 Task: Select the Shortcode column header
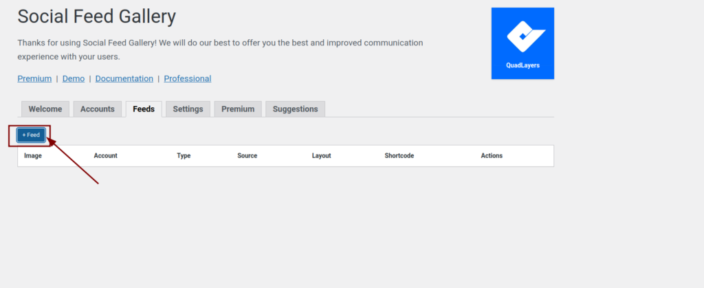pyautogui.click(x=399, y=156)
